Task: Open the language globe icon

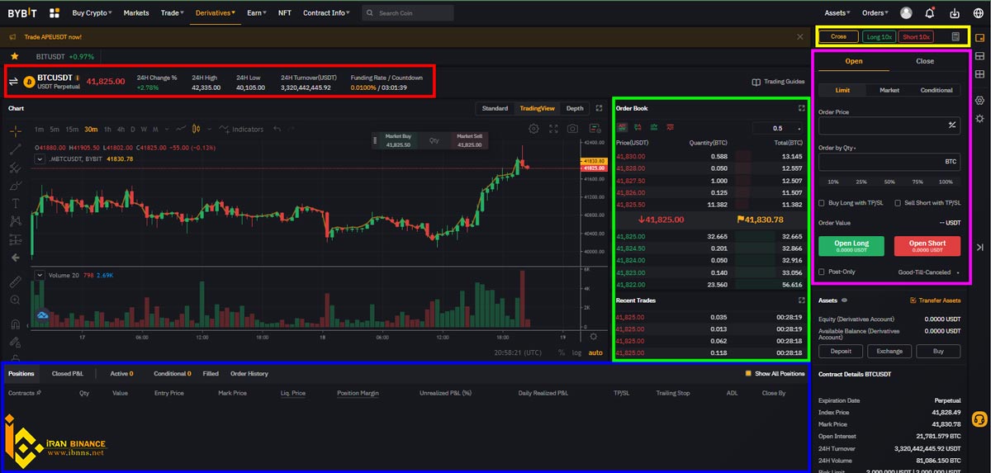Action: (x=979, y=13)
